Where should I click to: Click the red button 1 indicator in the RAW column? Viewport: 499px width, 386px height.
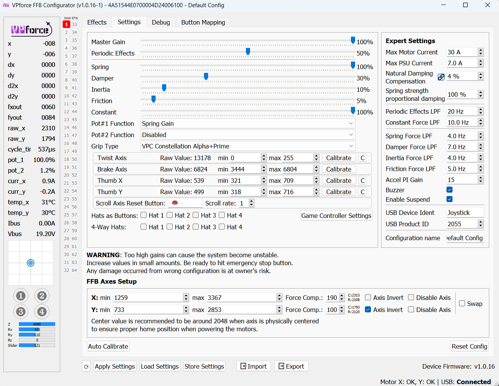coord(66,25)
